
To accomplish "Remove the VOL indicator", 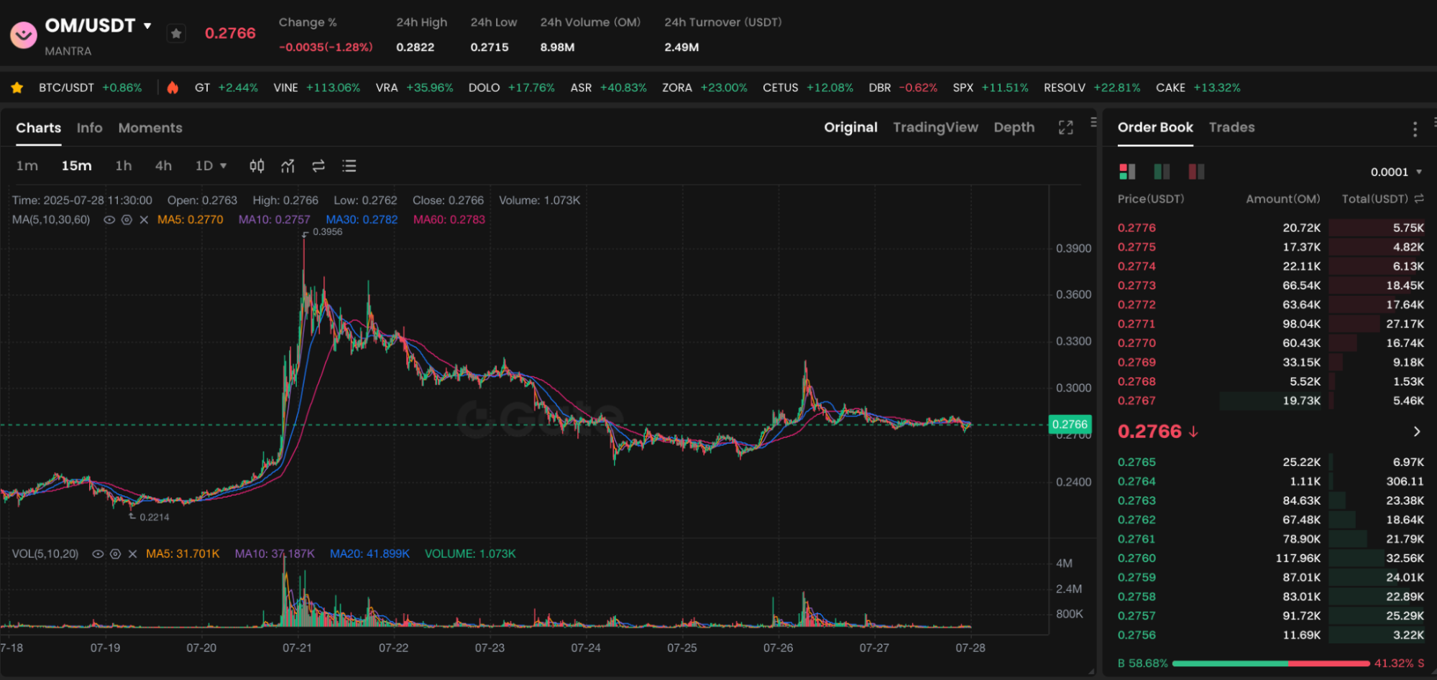I will coord(132,554).
